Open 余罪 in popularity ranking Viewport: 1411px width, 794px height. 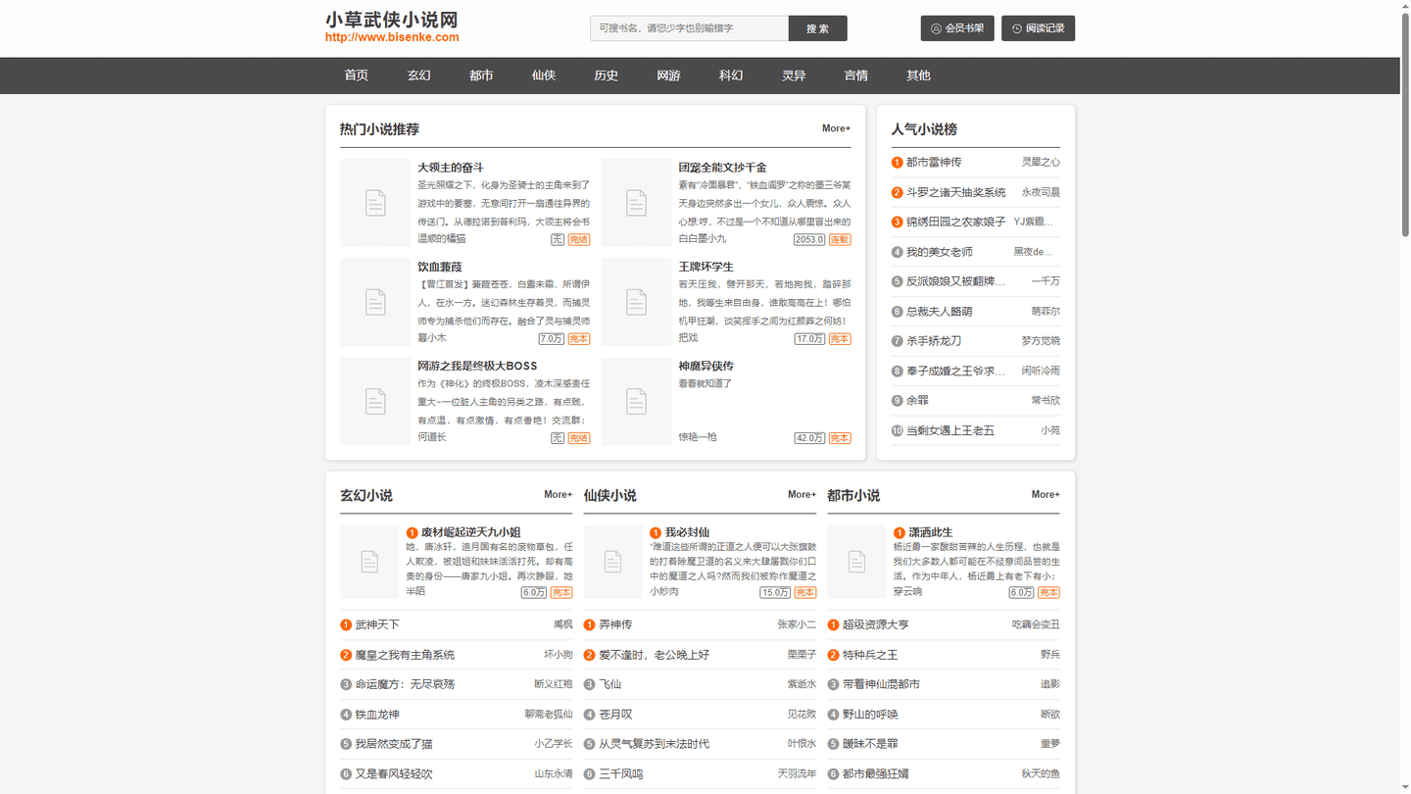coord(918,401)
